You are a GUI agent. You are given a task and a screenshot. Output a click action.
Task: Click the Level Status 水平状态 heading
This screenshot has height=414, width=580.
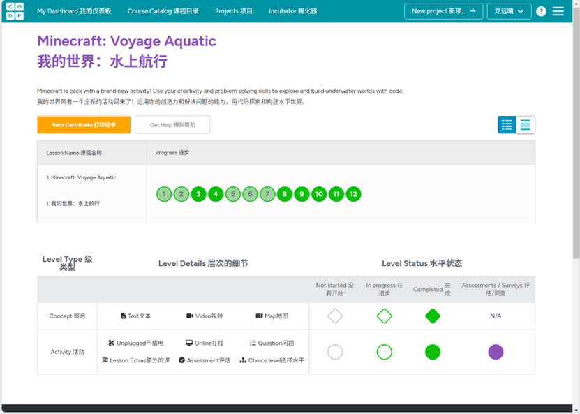click(422, 263)
